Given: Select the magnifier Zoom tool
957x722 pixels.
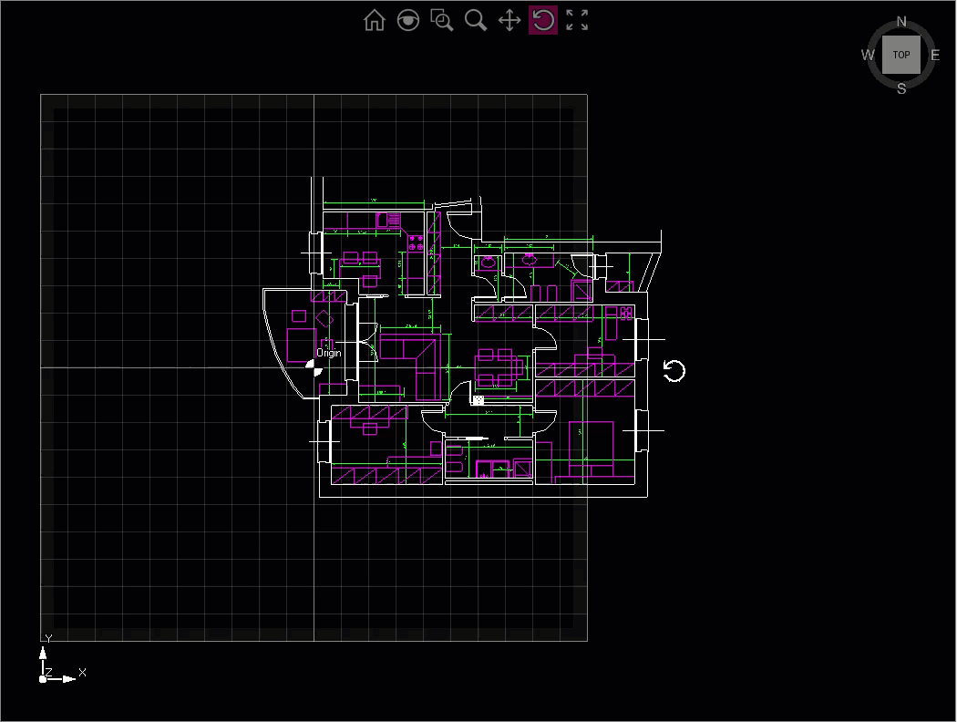Looking at the screenshot, I should [x=476, y=20].
